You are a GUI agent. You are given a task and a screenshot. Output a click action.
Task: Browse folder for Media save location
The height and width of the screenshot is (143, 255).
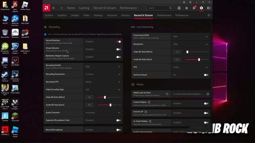point(208,94)
